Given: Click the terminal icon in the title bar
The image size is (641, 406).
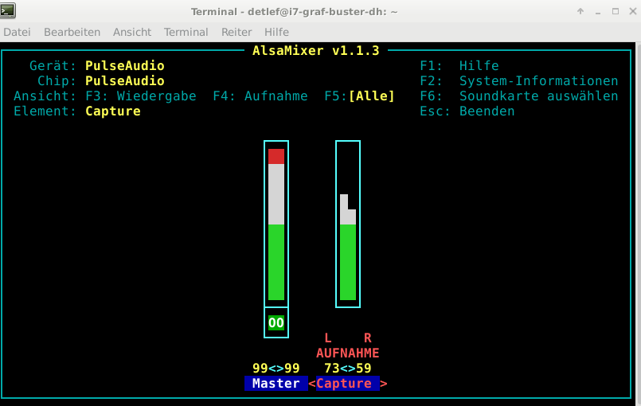Looking at the screenshot, I should tap(8, 10).
